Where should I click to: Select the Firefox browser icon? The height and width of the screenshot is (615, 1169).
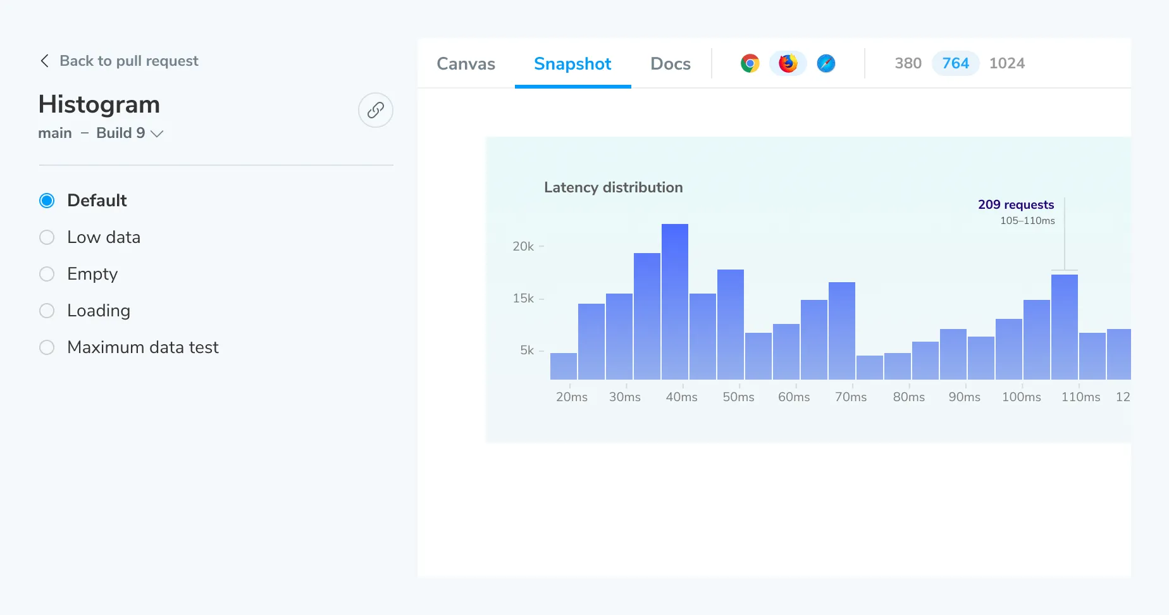pyautogui.click(x=788, y=63)
